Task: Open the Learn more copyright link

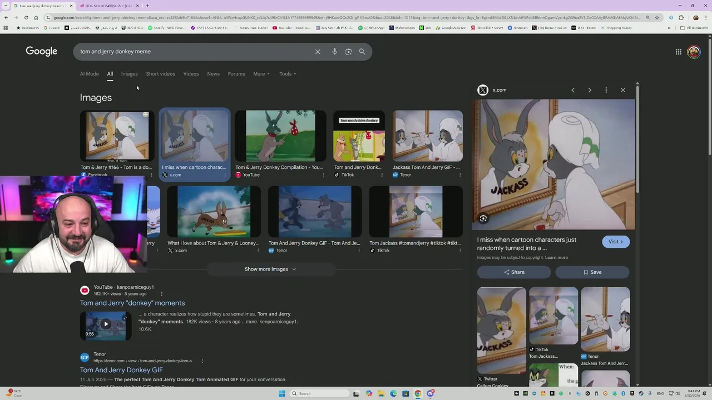Action: click(x=556, y=258)
